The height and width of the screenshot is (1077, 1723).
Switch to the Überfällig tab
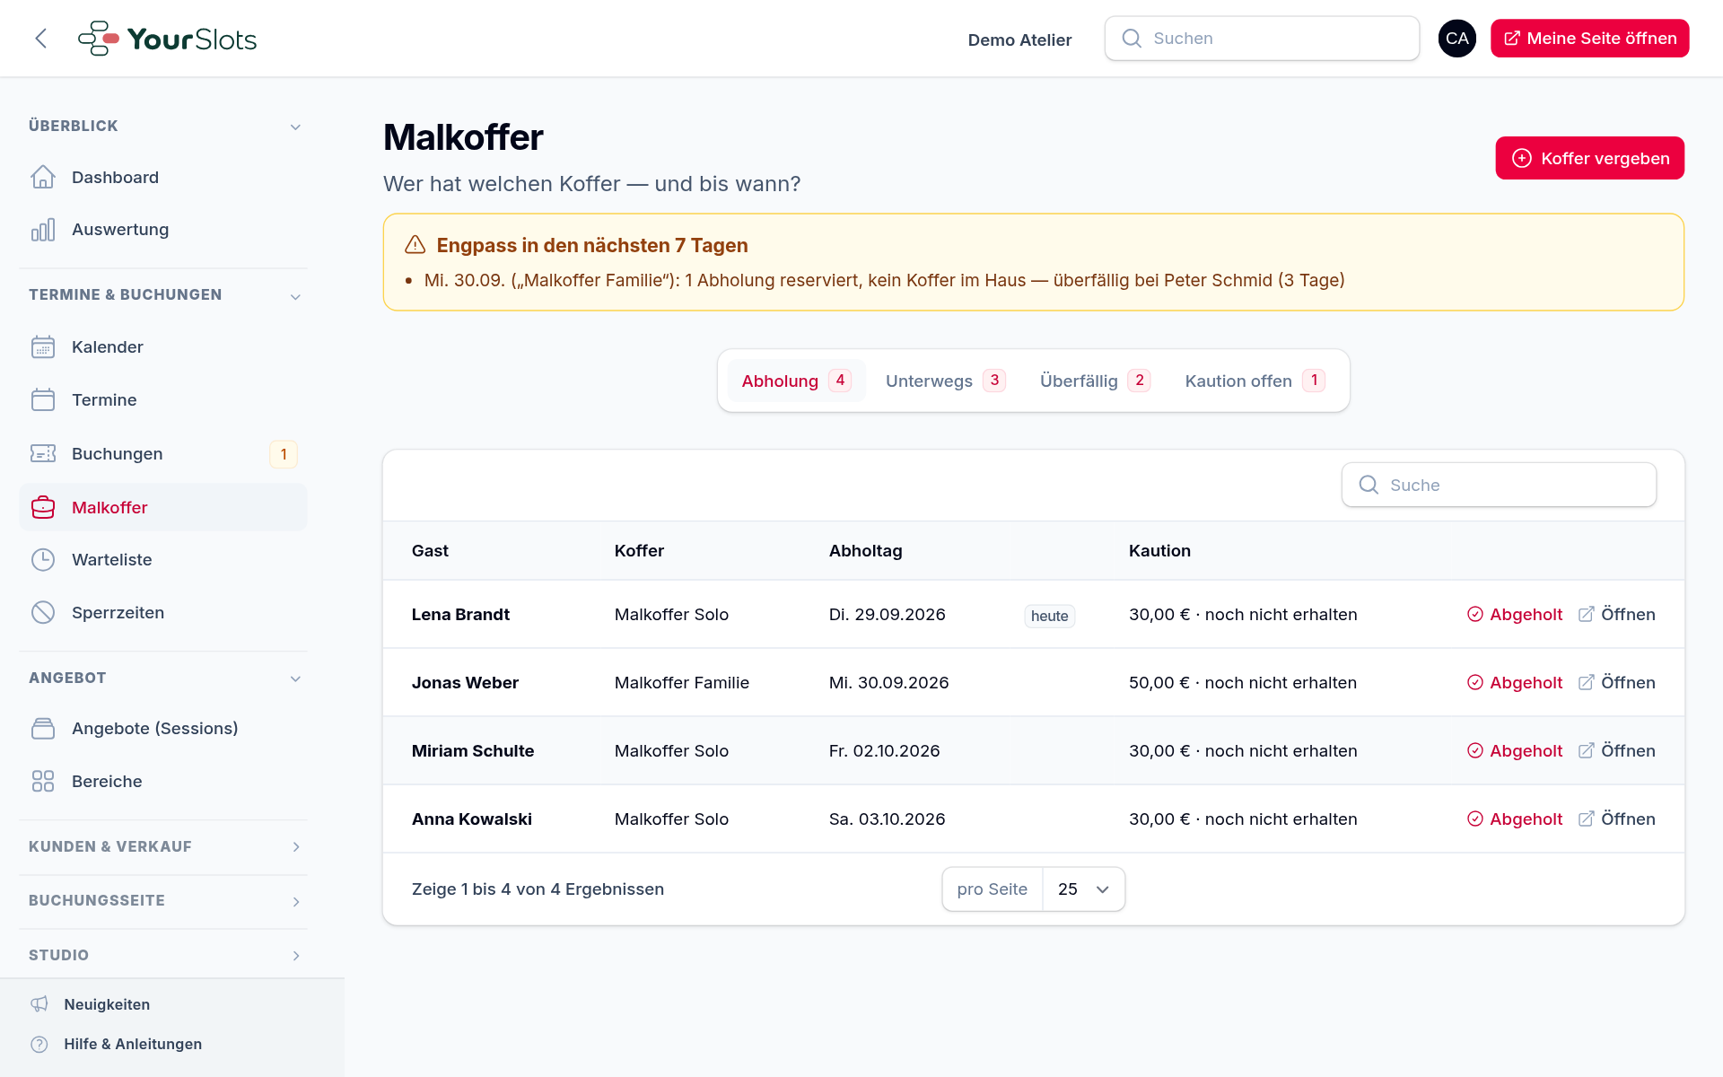[x=1095, y=381]
